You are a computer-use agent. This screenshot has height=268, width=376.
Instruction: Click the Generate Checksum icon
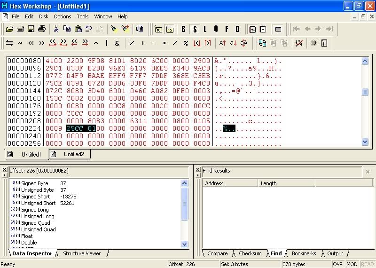(x=299, y=43)
